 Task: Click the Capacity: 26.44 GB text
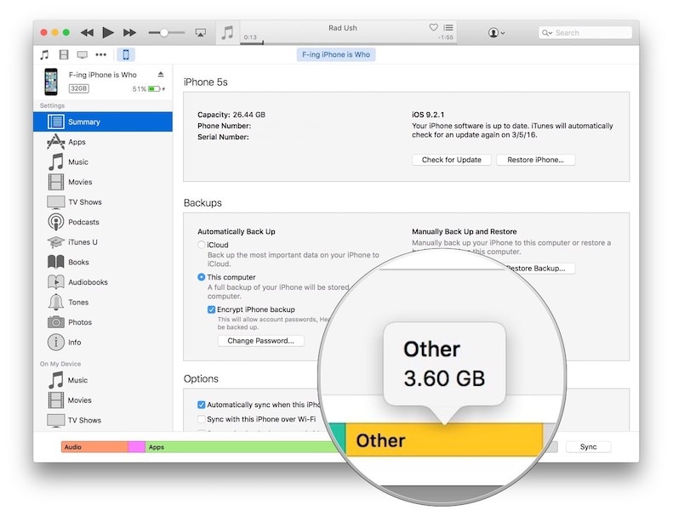pyautogui.click(x=231, y=115)
